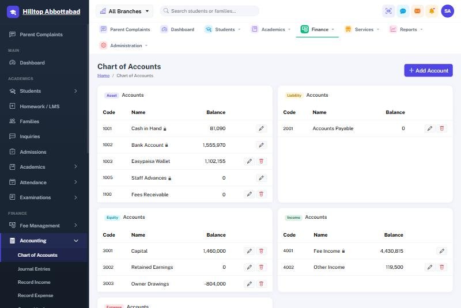This screenshot has height=308, width=461.
Task: Open the chat messages icon
Action: click(403, 11)
